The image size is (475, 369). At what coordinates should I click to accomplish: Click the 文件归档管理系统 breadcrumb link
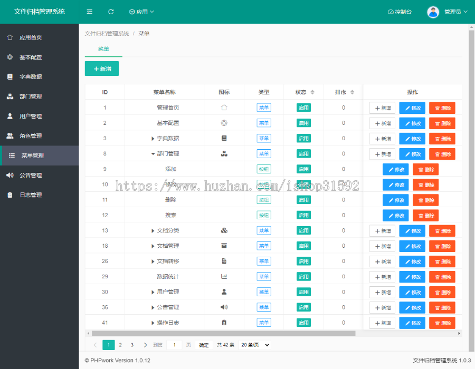[x=107, y=34]
